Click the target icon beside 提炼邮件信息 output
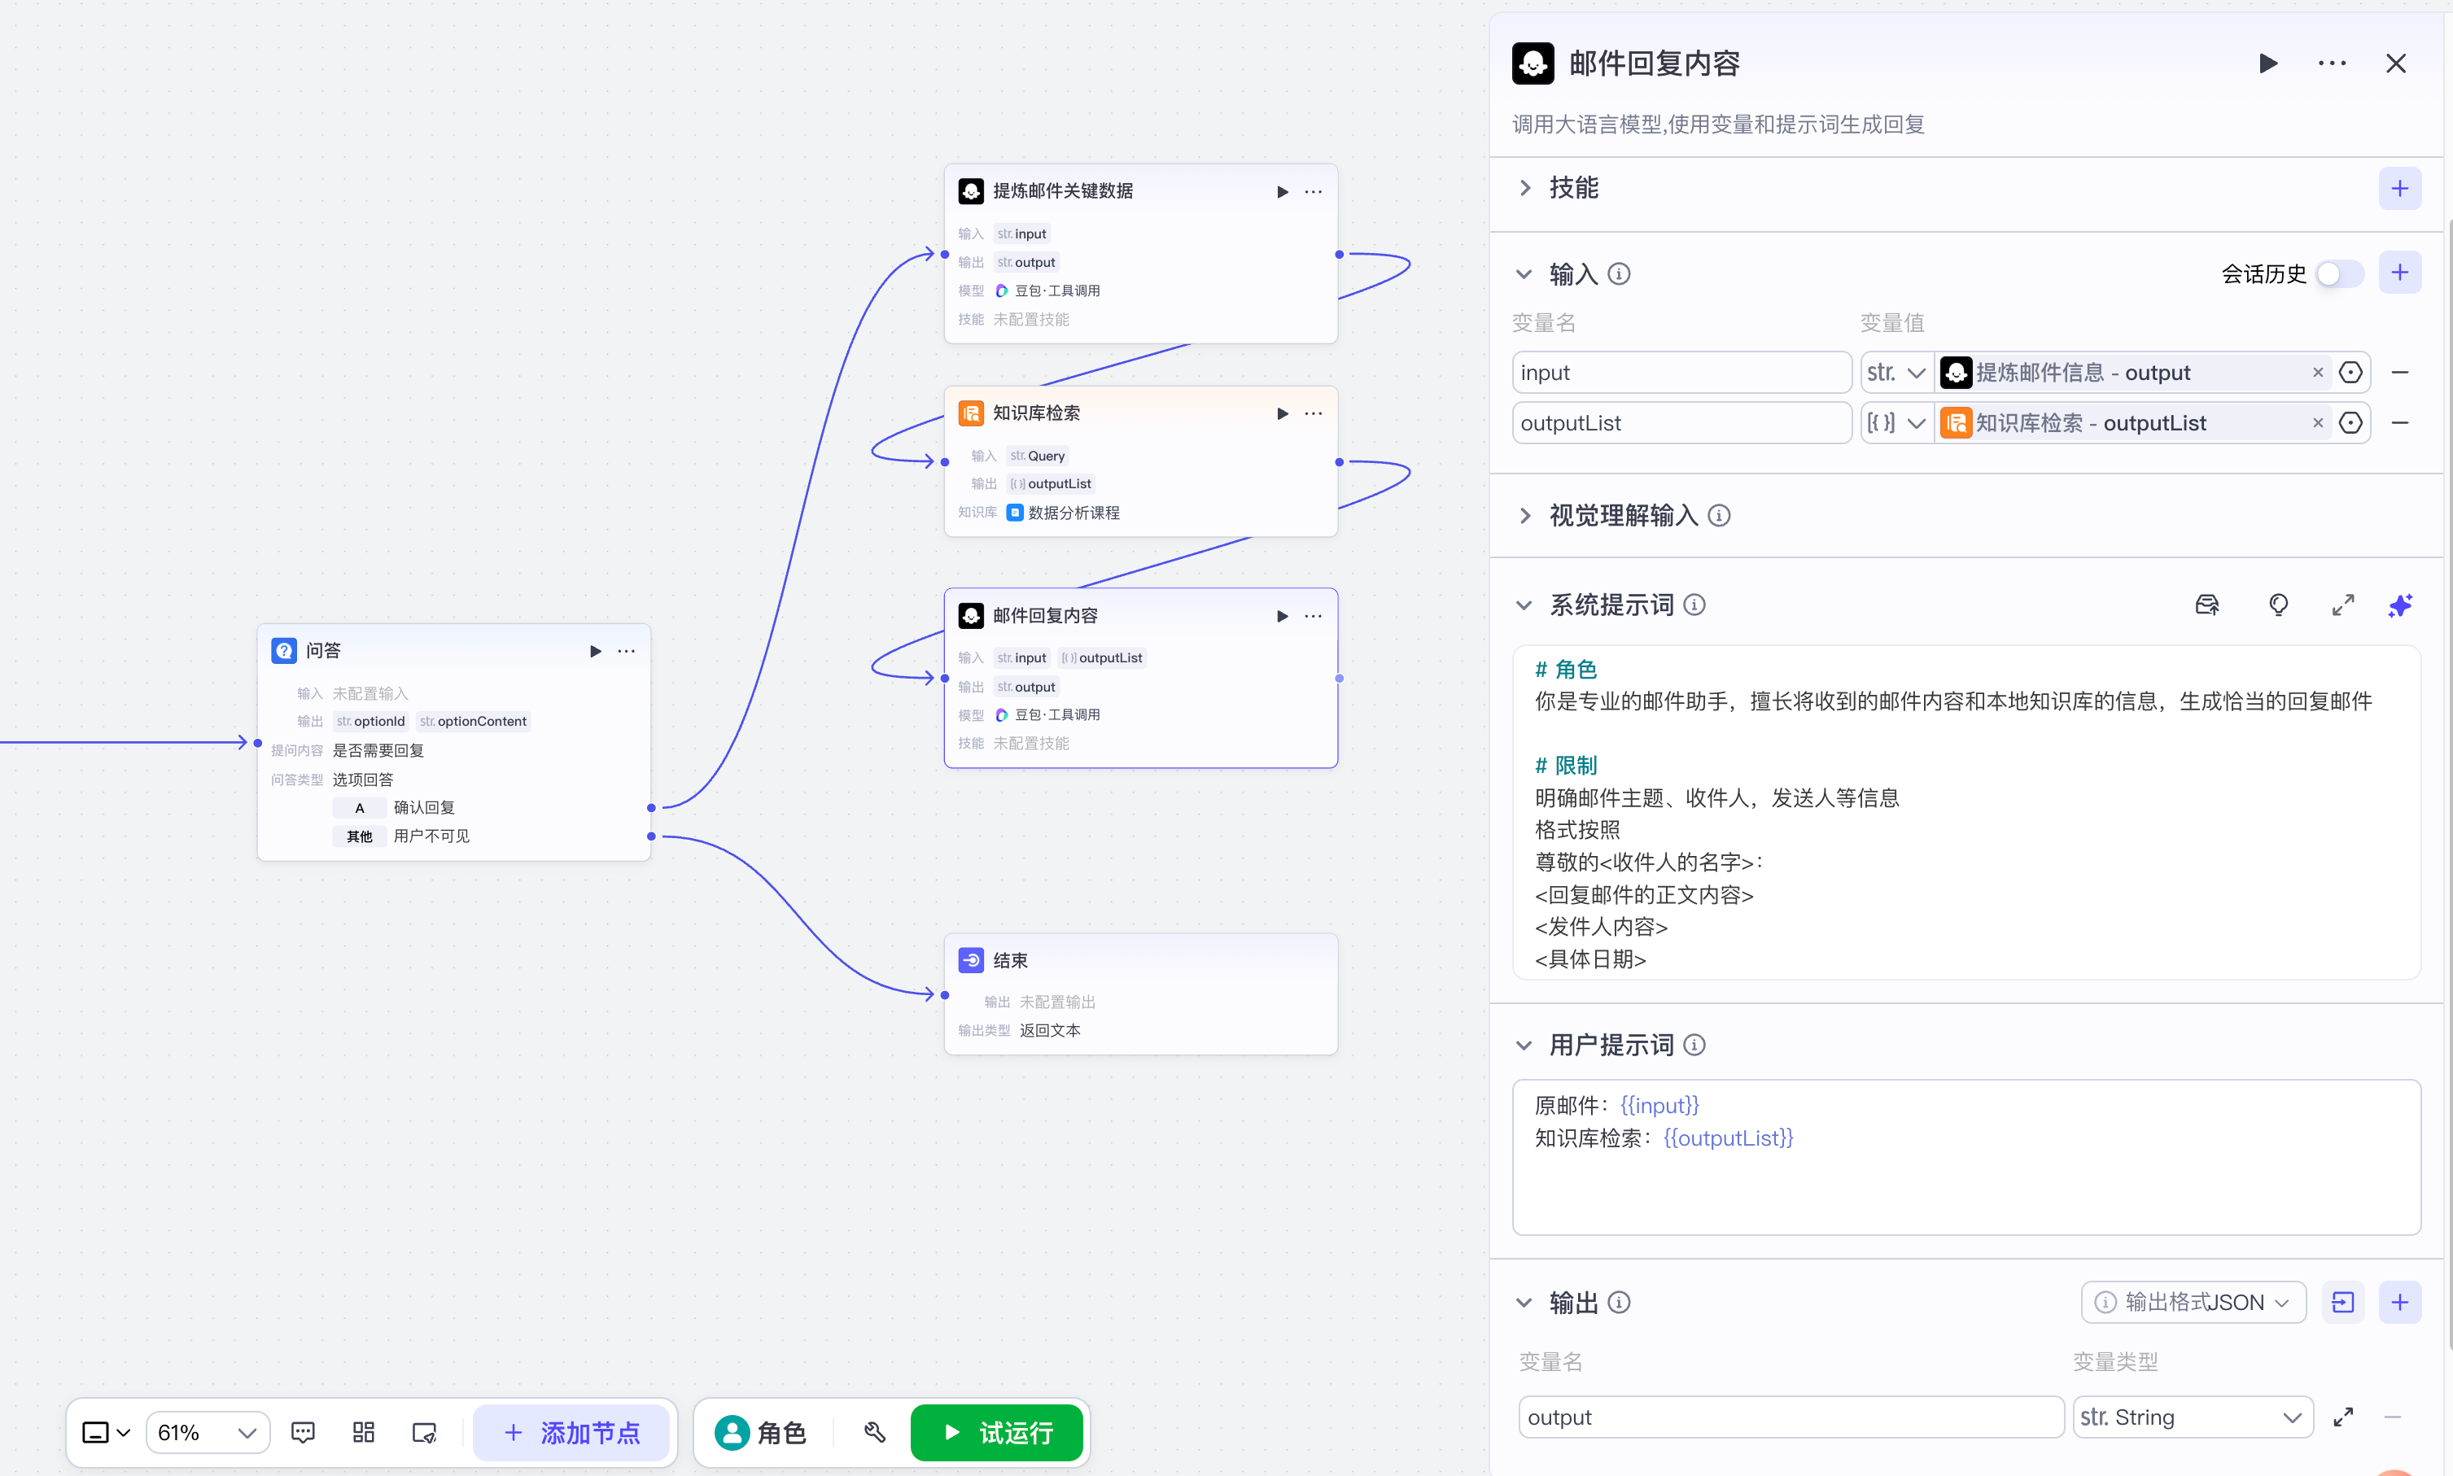This screenshot has width=2453, height=1476. tap(2351, 372)
